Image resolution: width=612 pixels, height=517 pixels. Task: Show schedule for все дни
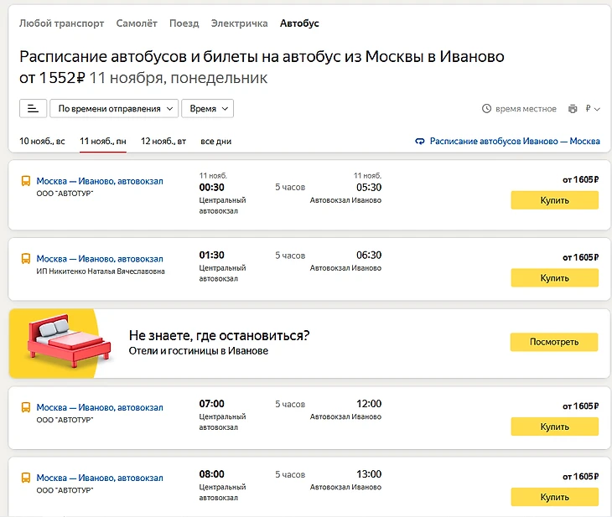click(x=215, y=142)
